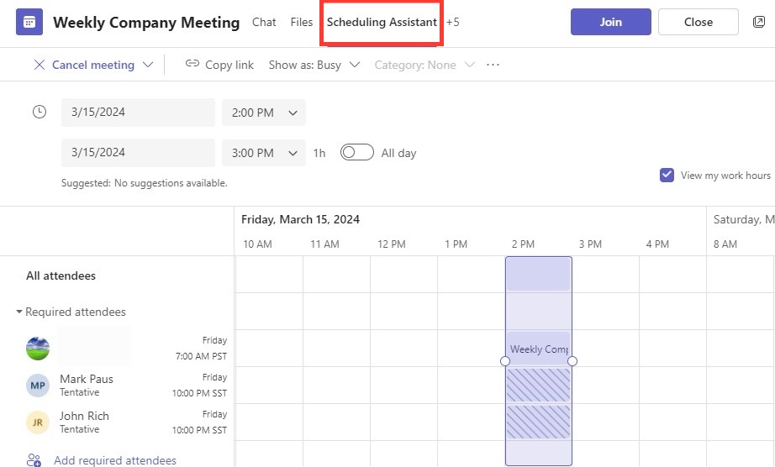Click the calendar meeting icon beside title

(x=29, y=22)
